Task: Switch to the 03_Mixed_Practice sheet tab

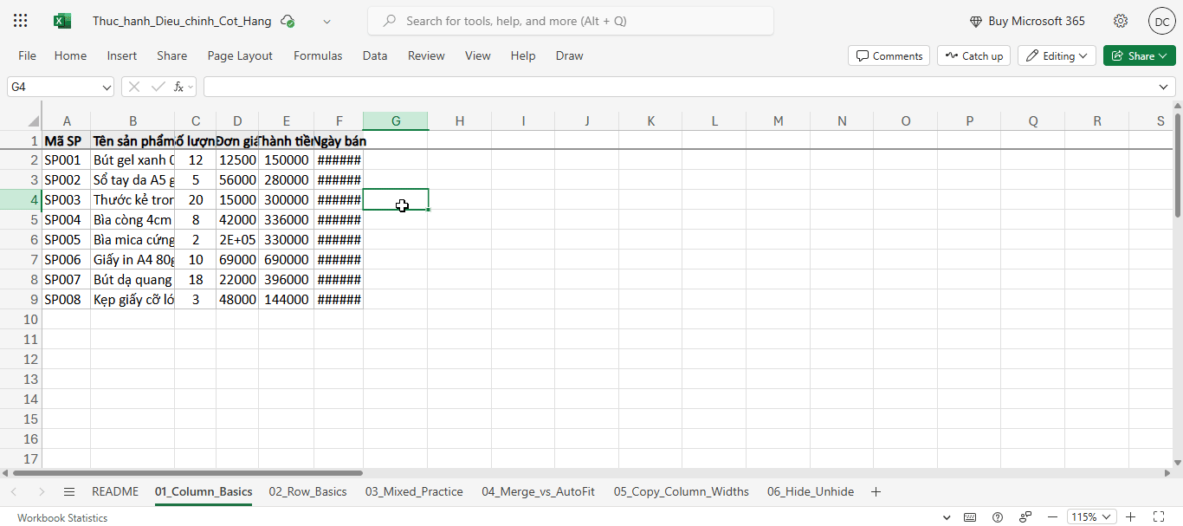Action: 414,491
